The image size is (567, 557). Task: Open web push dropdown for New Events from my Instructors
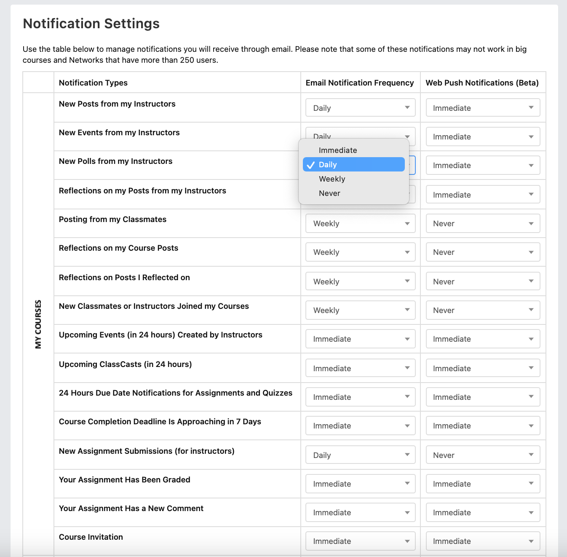coord(483,137)
